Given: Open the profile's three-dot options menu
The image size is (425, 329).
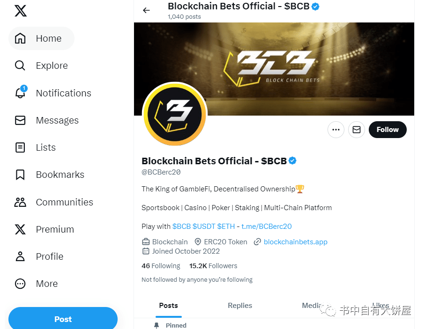Looking at the screenshot, I should pyautogui.click(x=336, y=130).
